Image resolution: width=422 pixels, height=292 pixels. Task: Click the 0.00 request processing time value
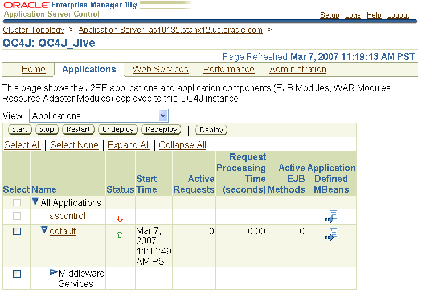coord(256,231)
